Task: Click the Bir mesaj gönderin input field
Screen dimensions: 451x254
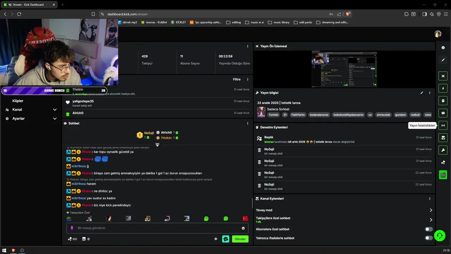Action: coord(157,228)
